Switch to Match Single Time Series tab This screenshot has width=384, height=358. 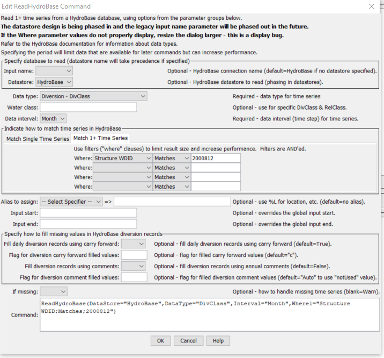point(38,139)
